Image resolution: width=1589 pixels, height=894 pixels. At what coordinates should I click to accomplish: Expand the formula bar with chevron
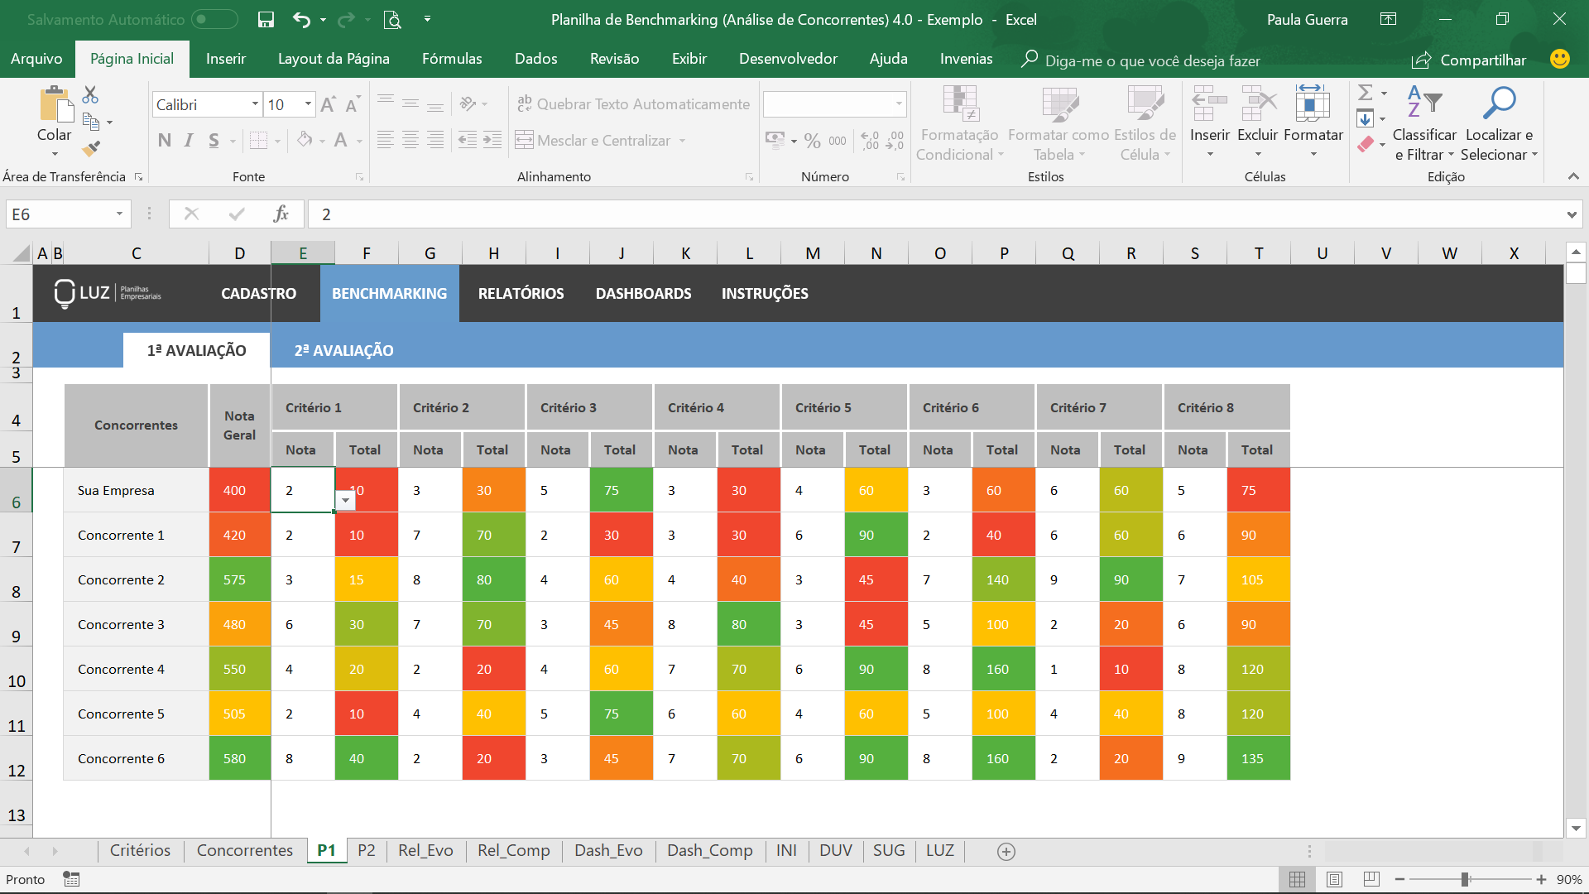pyautogui.click(x=1571, y=214)
